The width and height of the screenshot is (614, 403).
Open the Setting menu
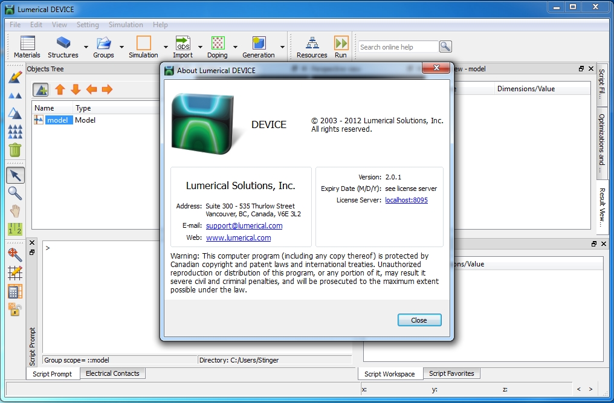pyautogui.click(x=88, y=25)
